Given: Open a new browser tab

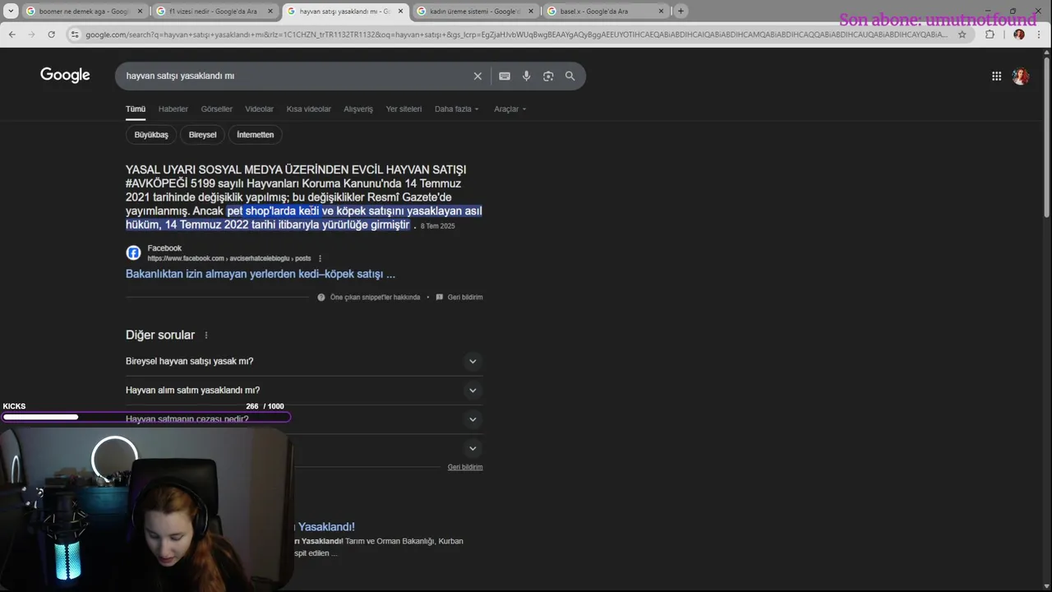Looking at the screenshot, I should tap(681, 12).
